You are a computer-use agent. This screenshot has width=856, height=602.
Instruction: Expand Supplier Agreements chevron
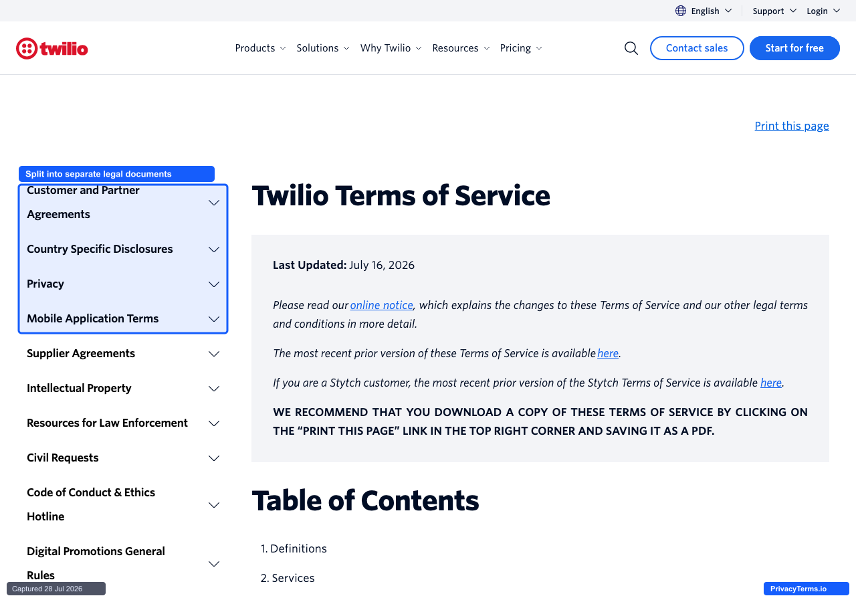click(214, 354)
